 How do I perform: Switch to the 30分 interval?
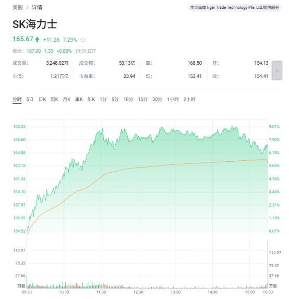157,99
